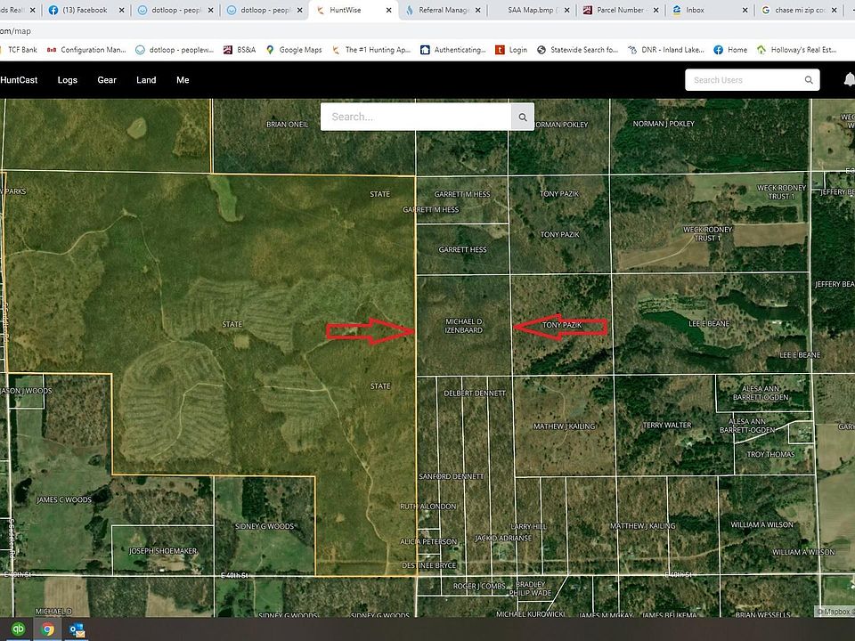Click the map search magnifier button
The width and height of the screenshot is (855, 641).
(523, 117)
